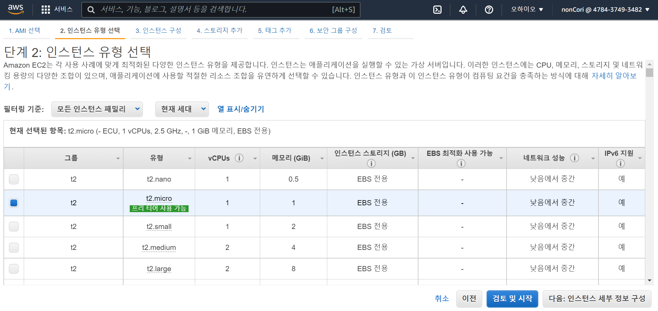Open t2.large type link

pos(159,269)
